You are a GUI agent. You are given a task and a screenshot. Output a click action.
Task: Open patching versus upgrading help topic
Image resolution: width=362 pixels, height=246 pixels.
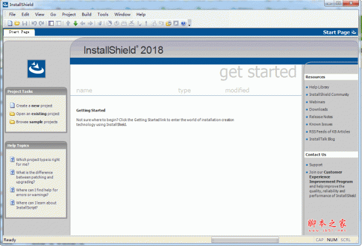[34, 177]
